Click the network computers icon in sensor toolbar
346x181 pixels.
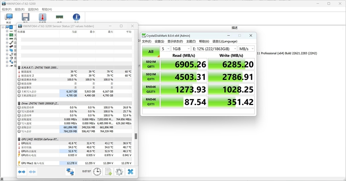[70, 171]
